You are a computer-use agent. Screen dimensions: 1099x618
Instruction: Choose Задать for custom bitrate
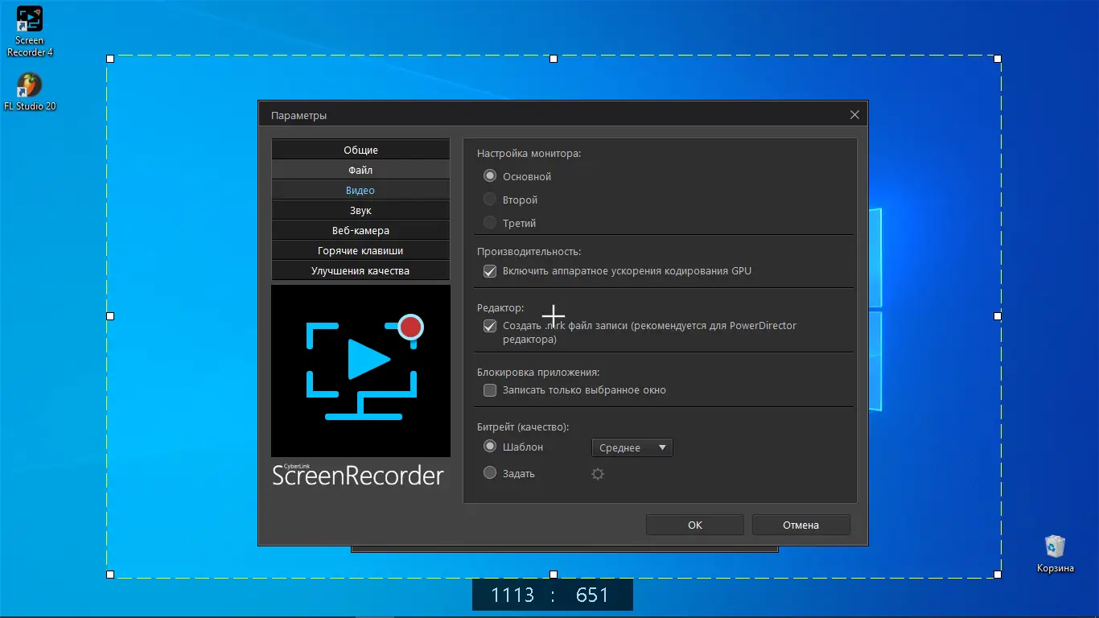point(489,473)
